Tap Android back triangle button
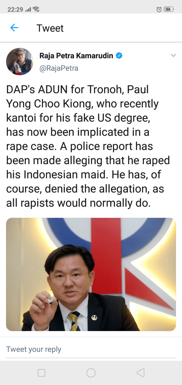This screenshot has height=385, width=182. tap(140, 373)
